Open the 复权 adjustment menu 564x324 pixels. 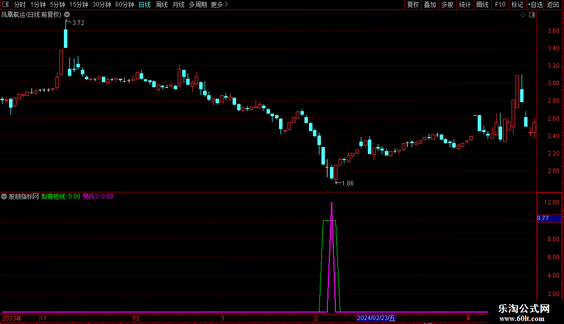(413, 4)
